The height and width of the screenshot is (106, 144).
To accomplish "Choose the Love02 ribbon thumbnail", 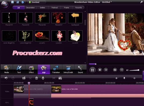I will point(59,36).
